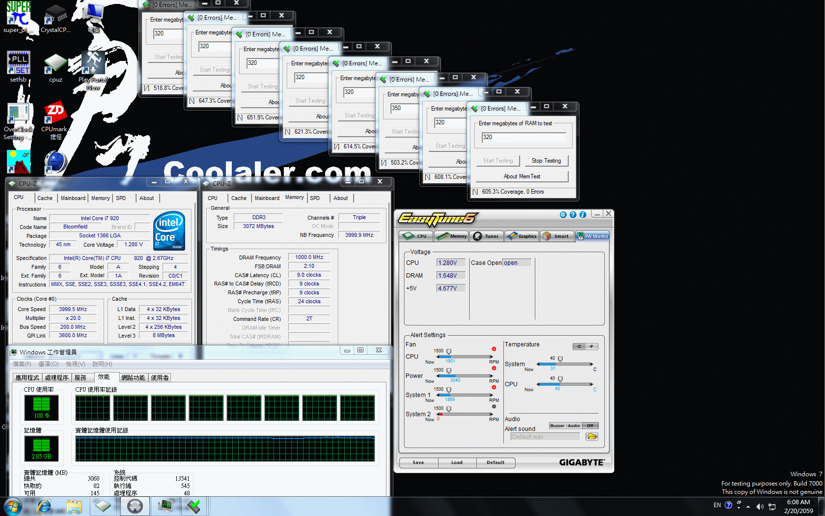Click the front MemTest megabytes input field
The image size is (825, 516).
[x=524, y=138]
